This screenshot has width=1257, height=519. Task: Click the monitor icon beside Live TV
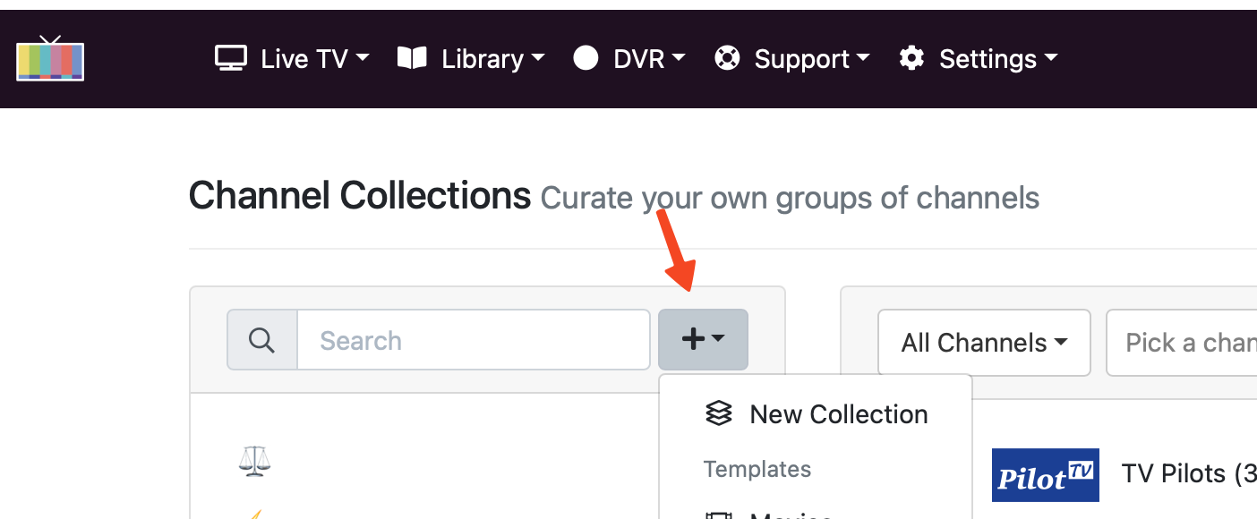coord(230,59)
